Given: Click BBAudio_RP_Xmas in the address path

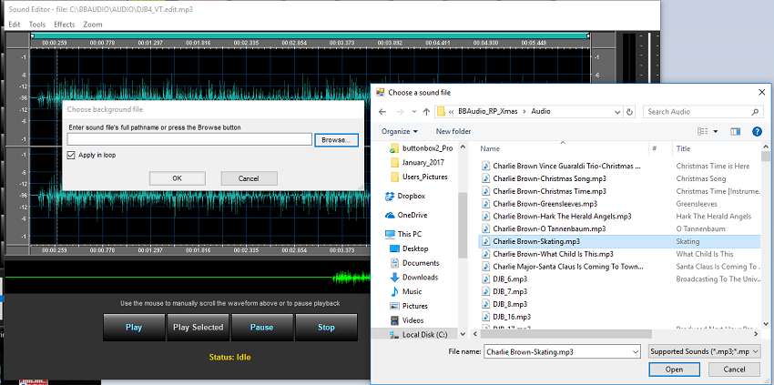Looking at the screenshot, I should tap(488, 112).
